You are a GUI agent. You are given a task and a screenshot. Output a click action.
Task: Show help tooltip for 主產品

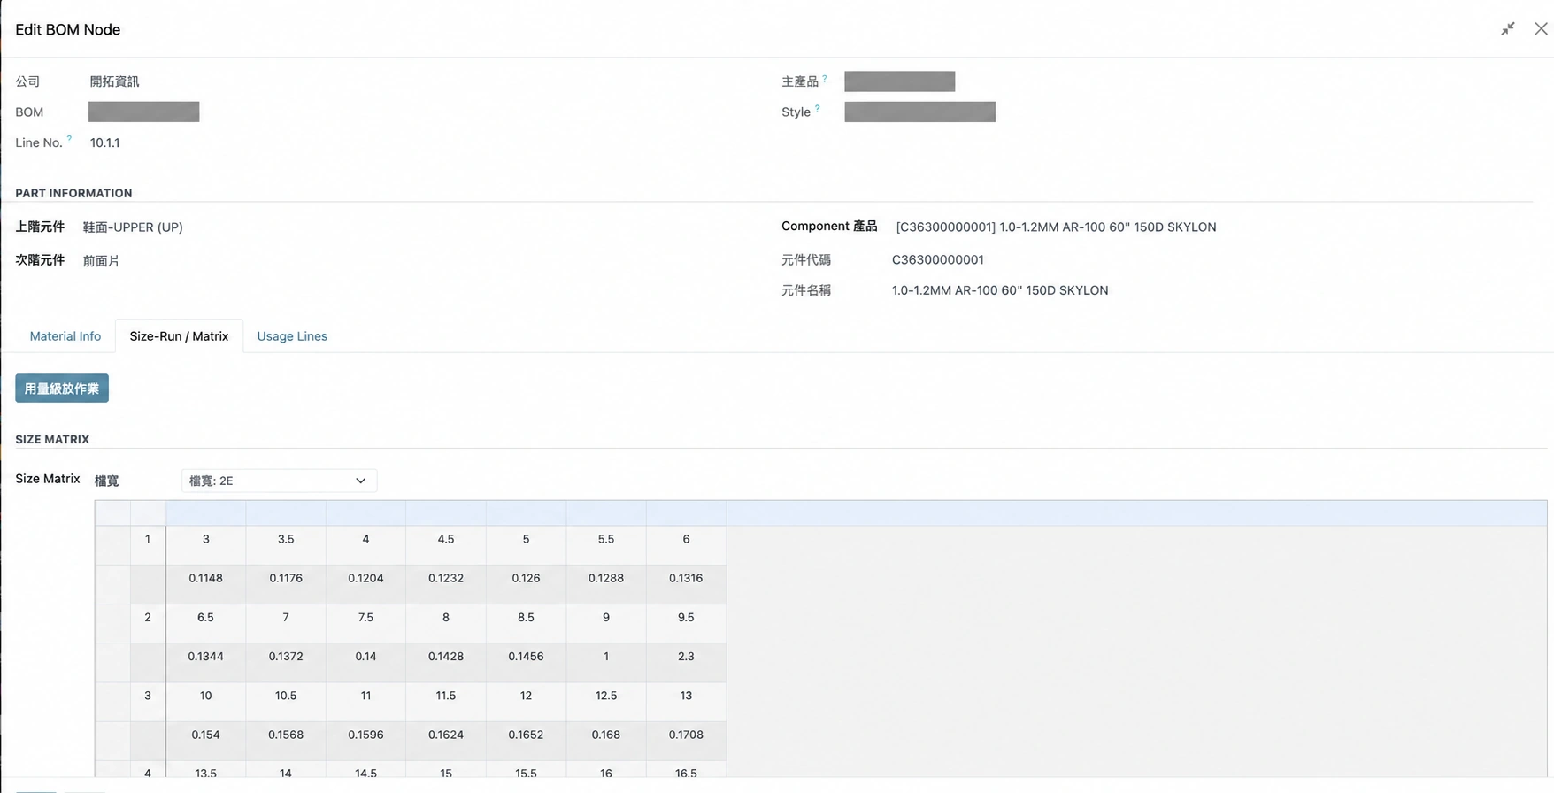[x=825, y=78]
